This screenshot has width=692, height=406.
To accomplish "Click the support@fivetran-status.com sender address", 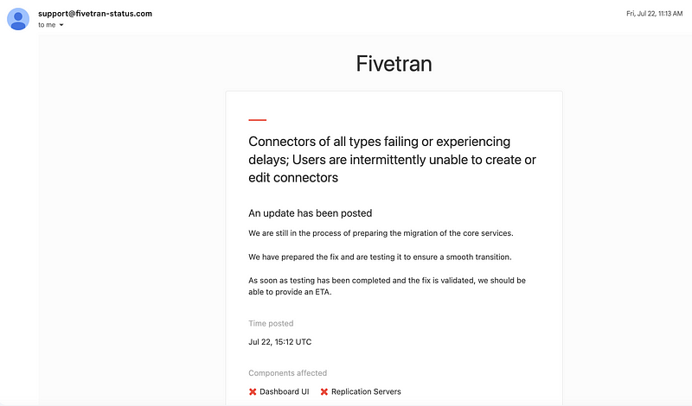I will [x=95, y=13].
